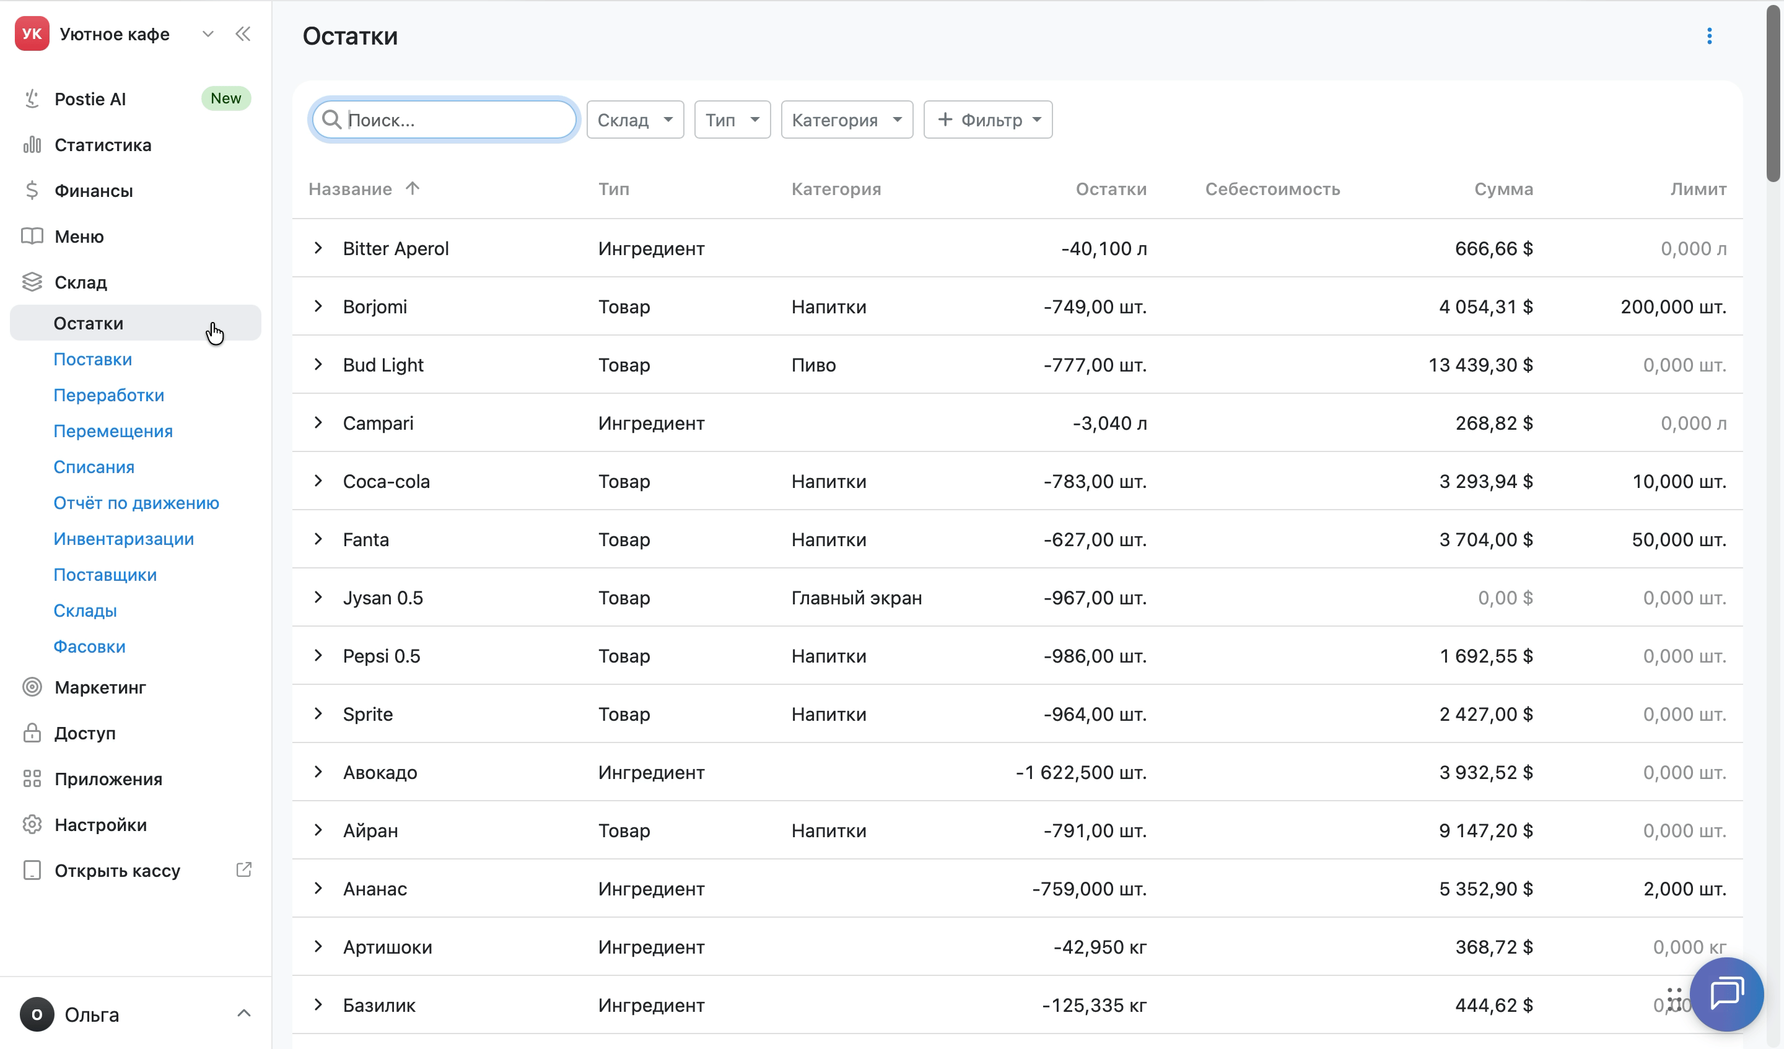Click the page vertical scrollbar
Screen dimensions: 1784x1049
coord(1773,92)
